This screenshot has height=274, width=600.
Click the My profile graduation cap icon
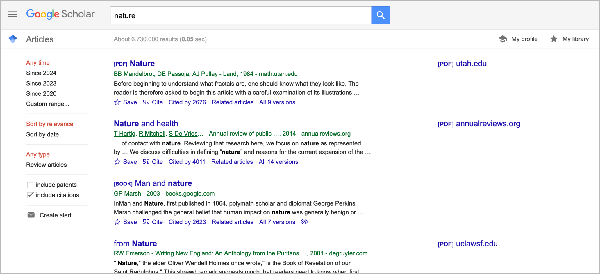coord(503,39)
